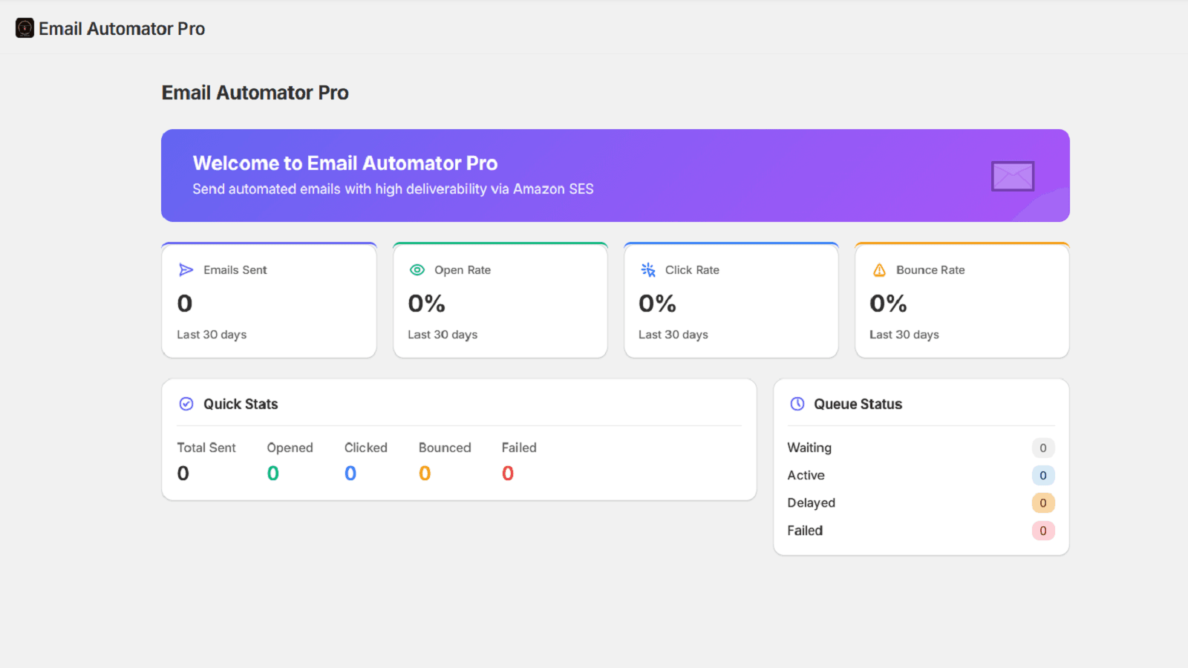Click the warning triangle Bounce Rate icon
The height and width of the screenshot is (668, 1188).
pyautogui.click(x=879, y=270)
